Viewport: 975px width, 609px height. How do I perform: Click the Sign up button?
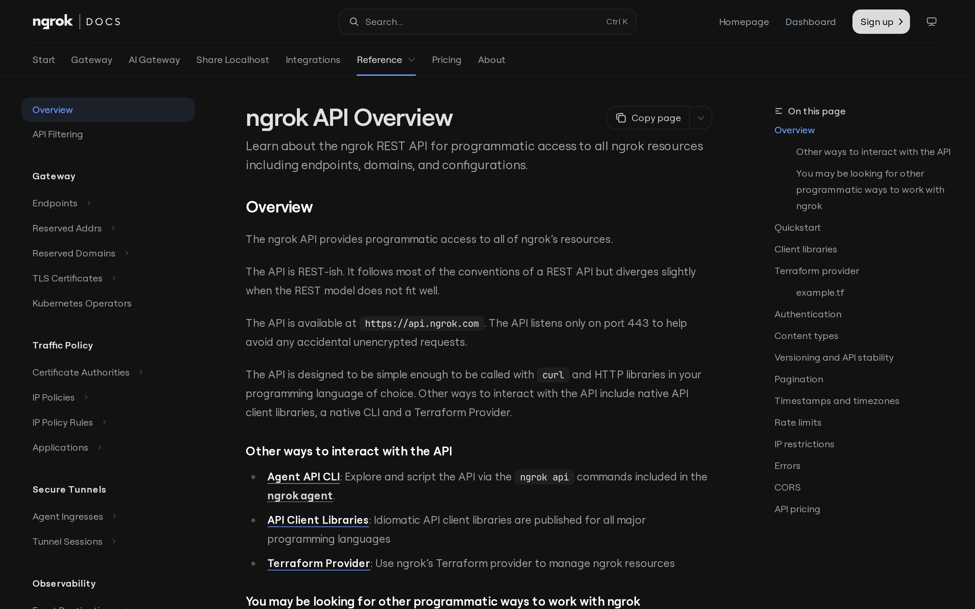click(881, 22)
